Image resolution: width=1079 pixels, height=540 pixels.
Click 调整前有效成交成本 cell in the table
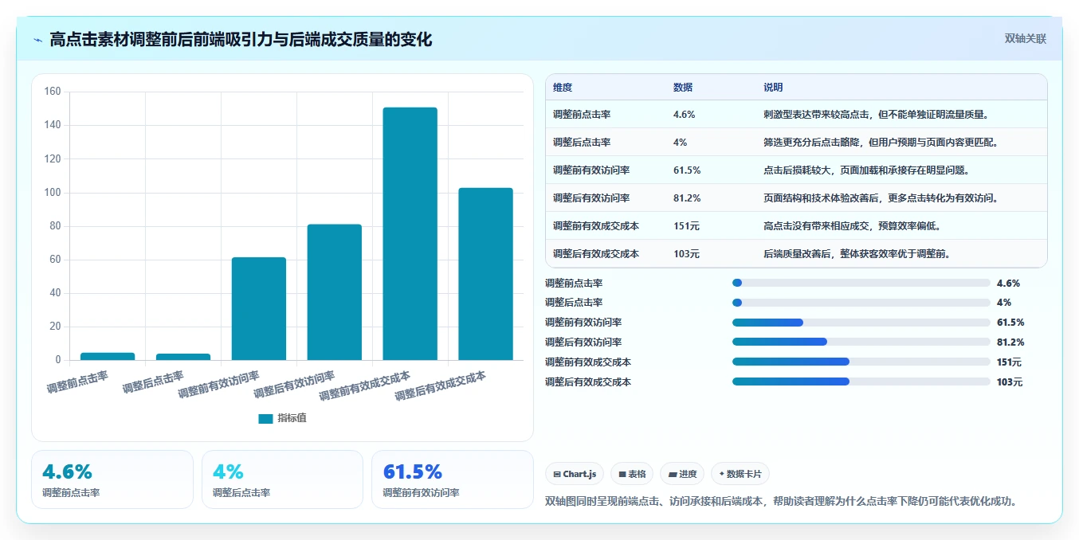(x=596, y=225)
